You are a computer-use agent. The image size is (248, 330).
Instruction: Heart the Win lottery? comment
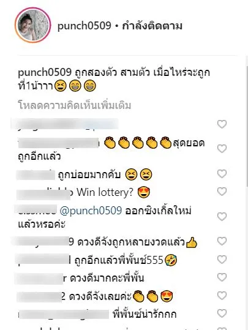click(x=222, y=192)
